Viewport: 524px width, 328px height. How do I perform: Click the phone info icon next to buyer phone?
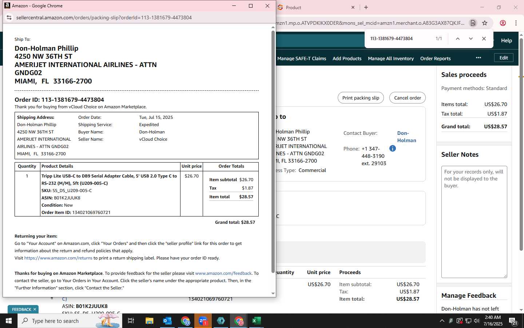(x=393, y=148)
